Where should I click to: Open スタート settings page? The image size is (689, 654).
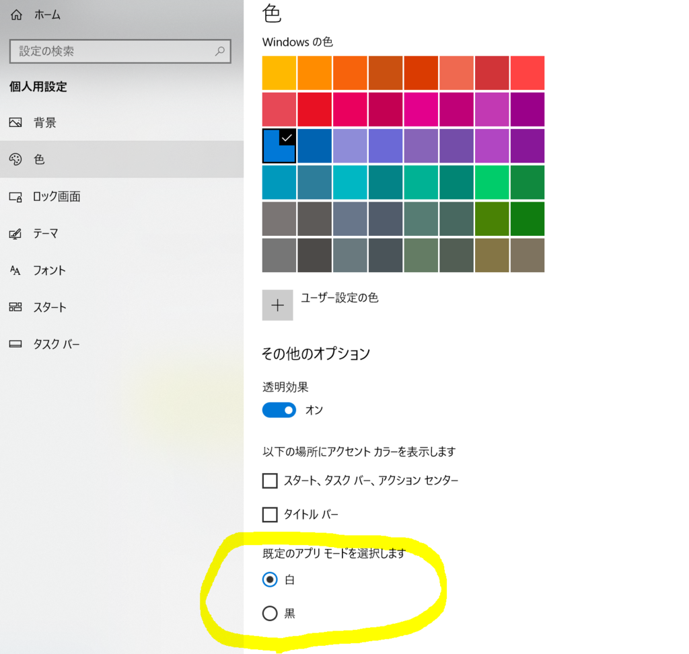tap(122, 307)
